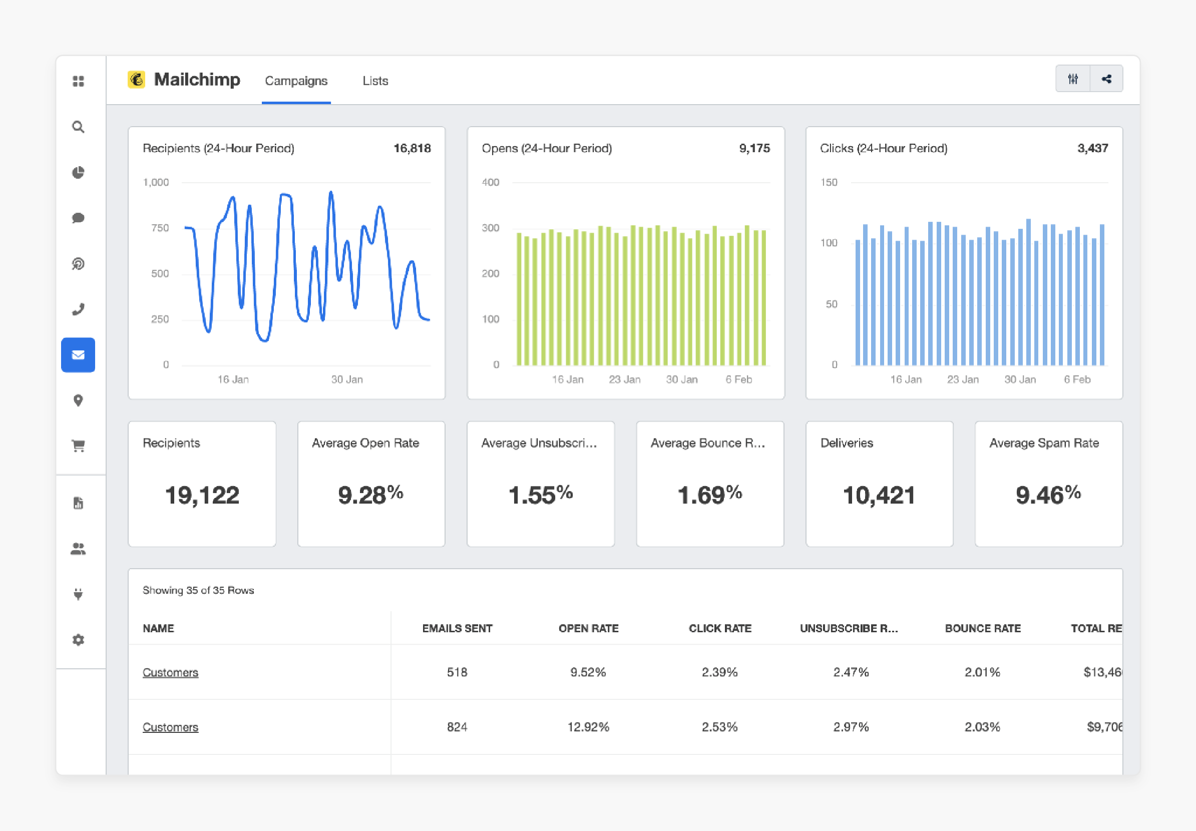The image size is (1196, 831).
Task: Click the 'Showing 35 of 35 Rows' text
Action: click(198, 590)
